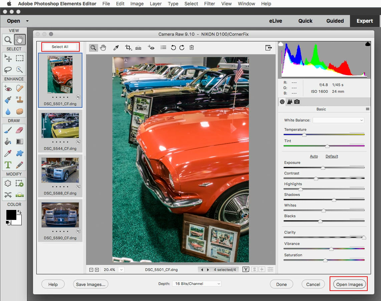This screenshot has width=381, height=301.
Task: Toggle the highlight clipping warning triangle
Action: pos(368,44)
